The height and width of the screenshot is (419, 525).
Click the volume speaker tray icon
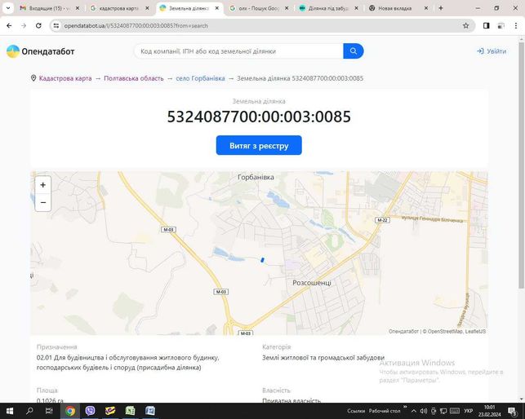tap(424, 411)
